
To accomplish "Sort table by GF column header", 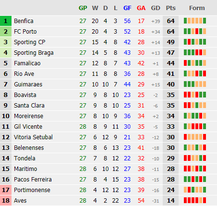I will point(127,8).
